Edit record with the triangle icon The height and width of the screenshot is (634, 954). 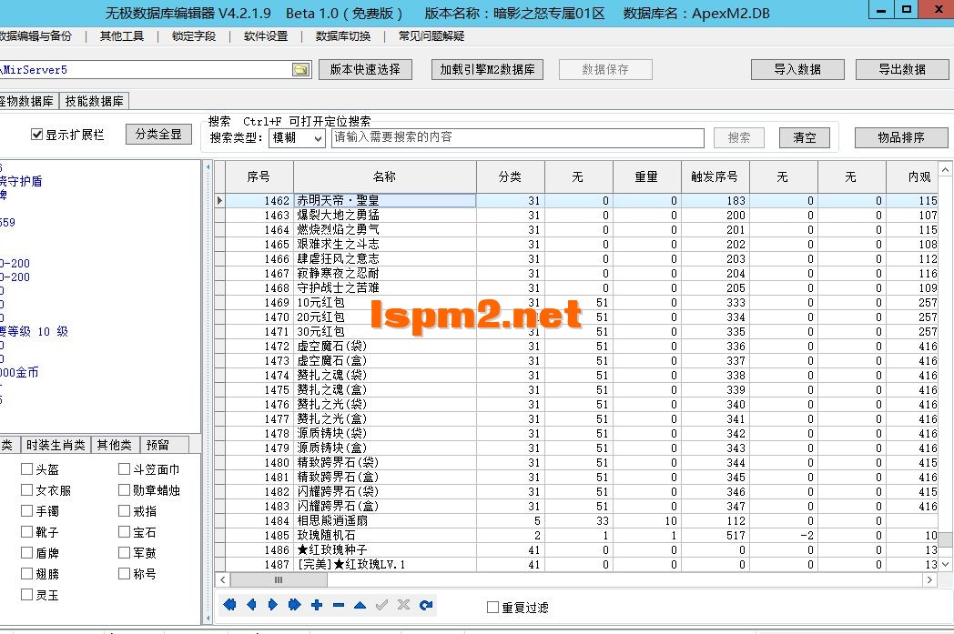pyautogui.click(x=360, y=605)
